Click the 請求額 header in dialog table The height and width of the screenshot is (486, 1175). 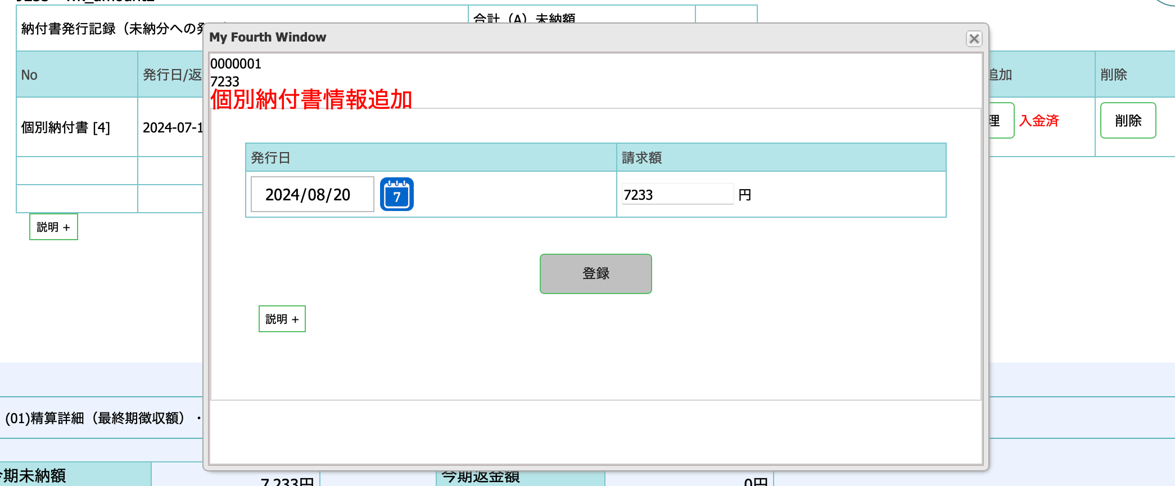641,158
